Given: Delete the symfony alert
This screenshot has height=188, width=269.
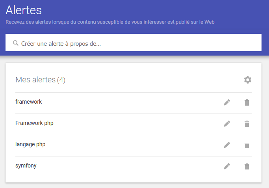Looking at the screenshot, I should 247,166.
